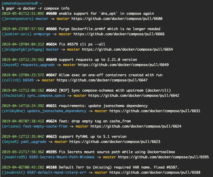Click timestamp 2019-04-05T07:38:41Z

click(23, 121)
